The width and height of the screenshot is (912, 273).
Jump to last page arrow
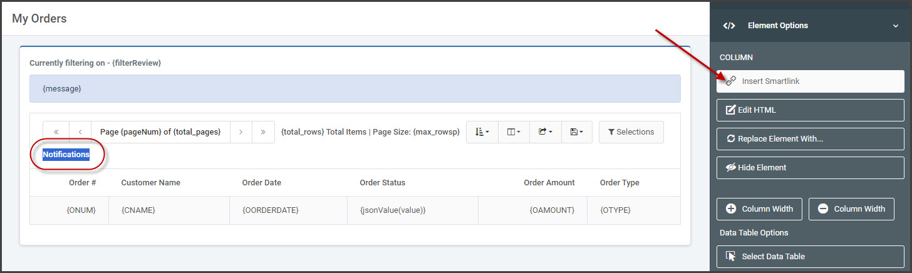coord(263,132)
